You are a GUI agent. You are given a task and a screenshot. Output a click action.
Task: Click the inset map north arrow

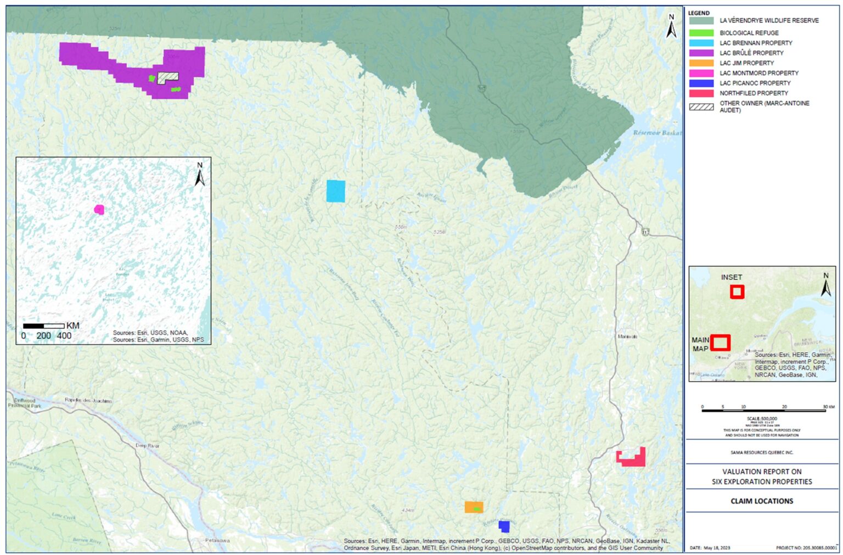(x=200, y=174)
